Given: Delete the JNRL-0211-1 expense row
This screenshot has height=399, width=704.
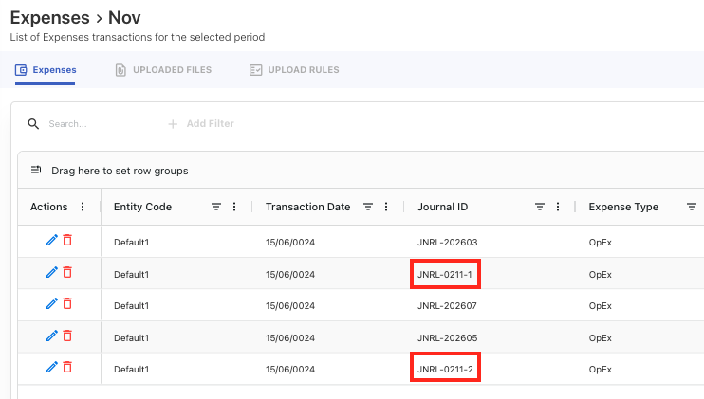Looking at the screenshot, I should (x=67, y=273).
